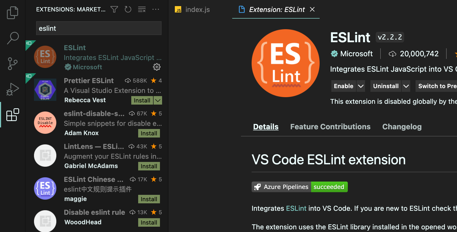Click the JS file icon on index.js tab
The width and height of the screenshot is (457, 232).
(178, 10)
